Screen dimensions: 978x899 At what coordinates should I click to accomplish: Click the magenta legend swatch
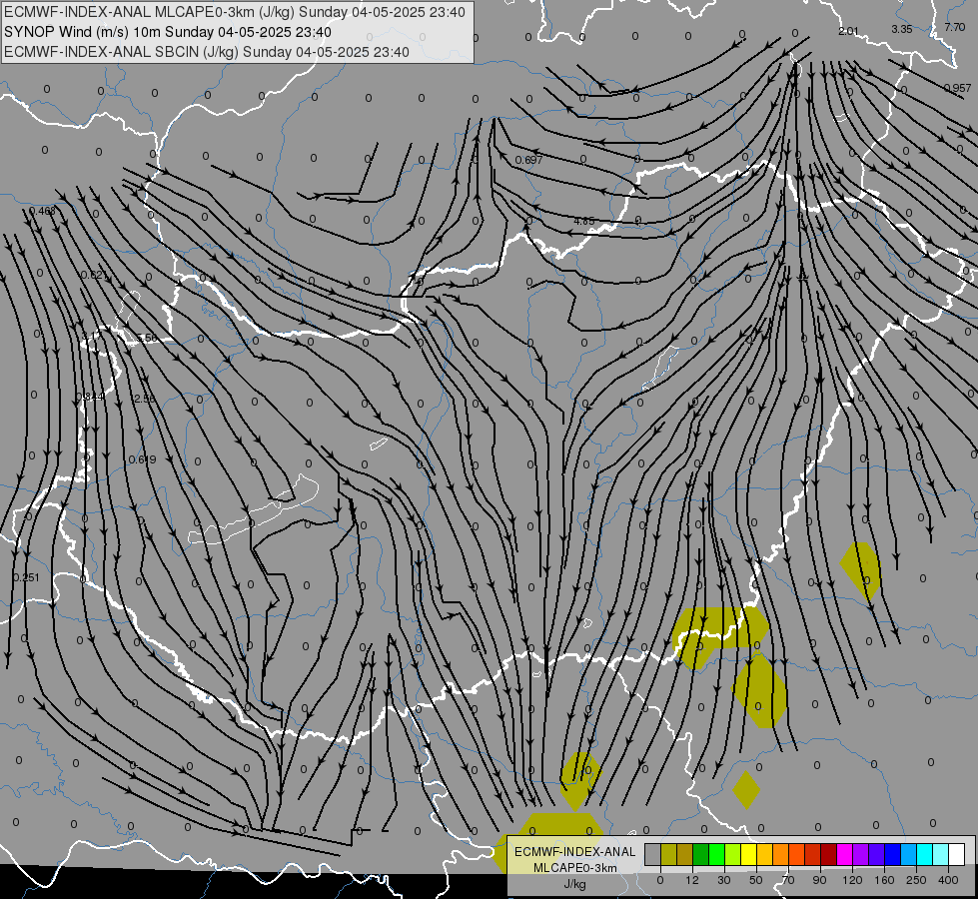click(x=844, y=854)
